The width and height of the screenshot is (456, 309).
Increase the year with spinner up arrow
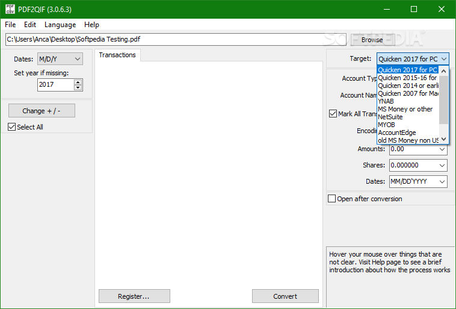pyautogui.click(x=78, y=82)
